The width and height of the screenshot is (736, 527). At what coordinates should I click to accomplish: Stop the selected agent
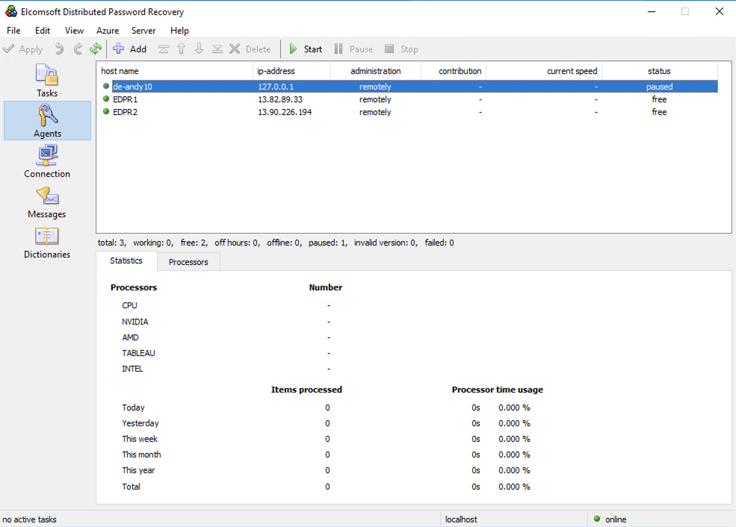coord(401,49)
